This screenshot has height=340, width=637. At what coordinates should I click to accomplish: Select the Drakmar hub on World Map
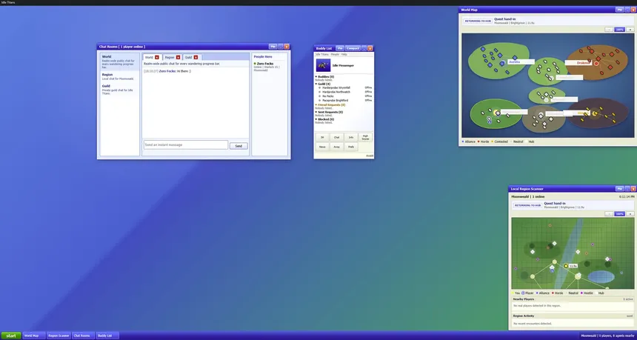pos(596,64)
